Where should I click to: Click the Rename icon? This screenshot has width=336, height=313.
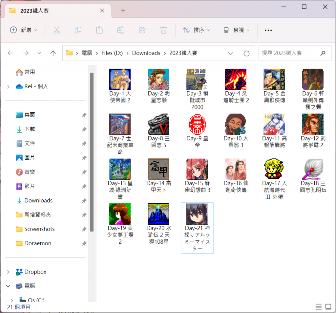point(121,30)
